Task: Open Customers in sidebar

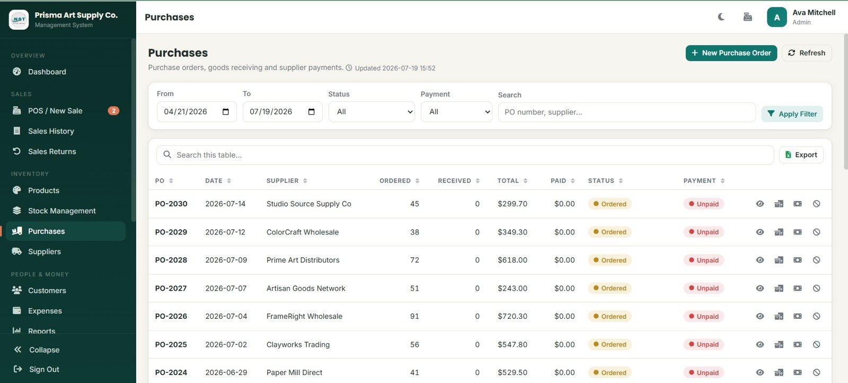Action: pyautogui.click(x=66, y=291)
